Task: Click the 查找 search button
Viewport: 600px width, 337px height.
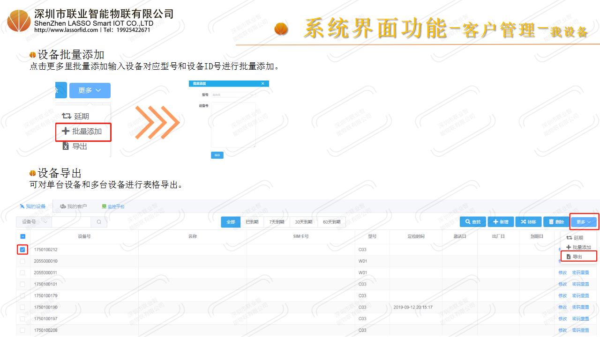Action: point(472,222)
